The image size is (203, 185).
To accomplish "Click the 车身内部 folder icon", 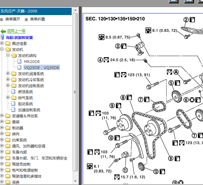I will click(8, 152).
